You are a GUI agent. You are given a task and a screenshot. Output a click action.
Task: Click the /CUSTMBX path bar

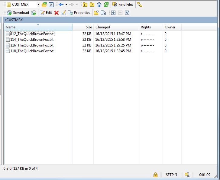(x=110, y=20)
